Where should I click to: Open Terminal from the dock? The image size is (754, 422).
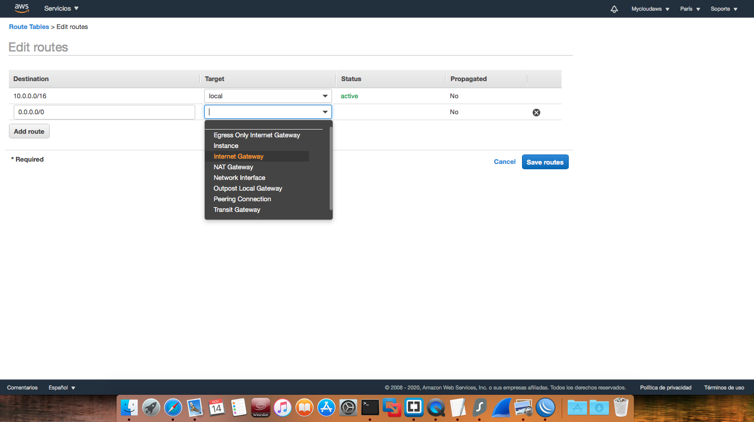pyautogui.click(x=370, y=407)
